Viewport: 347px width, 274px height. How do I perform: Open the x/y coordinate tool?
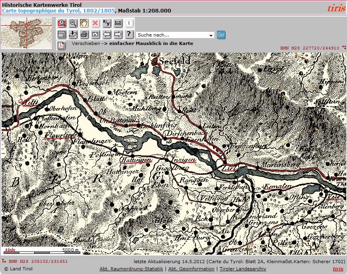[106, 23]
